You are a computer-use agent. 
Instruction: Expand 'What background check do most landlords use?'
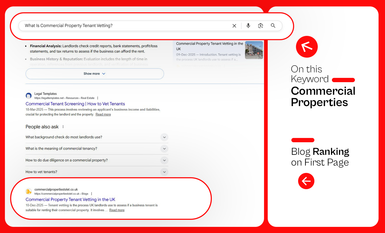pyautogui.click(x=164, y=137)
